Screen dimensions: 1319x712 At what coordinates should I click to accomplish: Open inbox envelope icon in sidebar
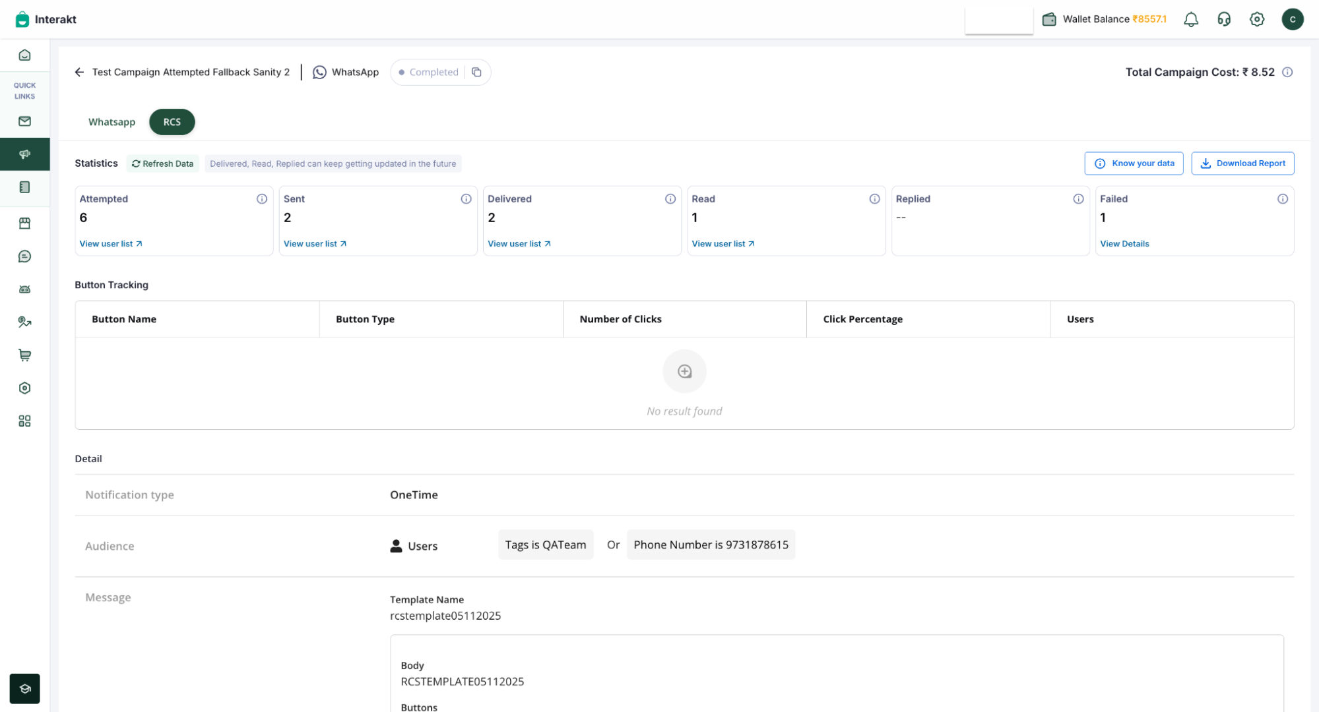click(24, 121)
